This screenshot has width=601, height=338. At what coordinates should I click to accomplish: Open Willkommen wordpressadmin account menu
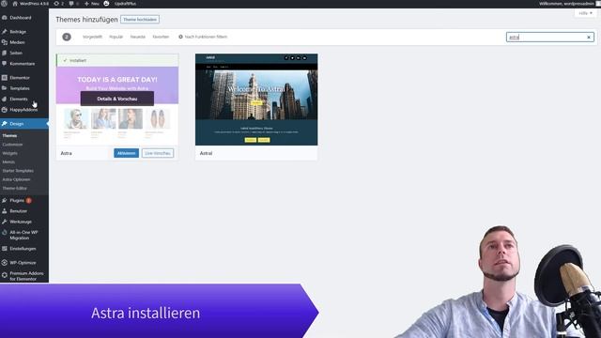(566, 4)
